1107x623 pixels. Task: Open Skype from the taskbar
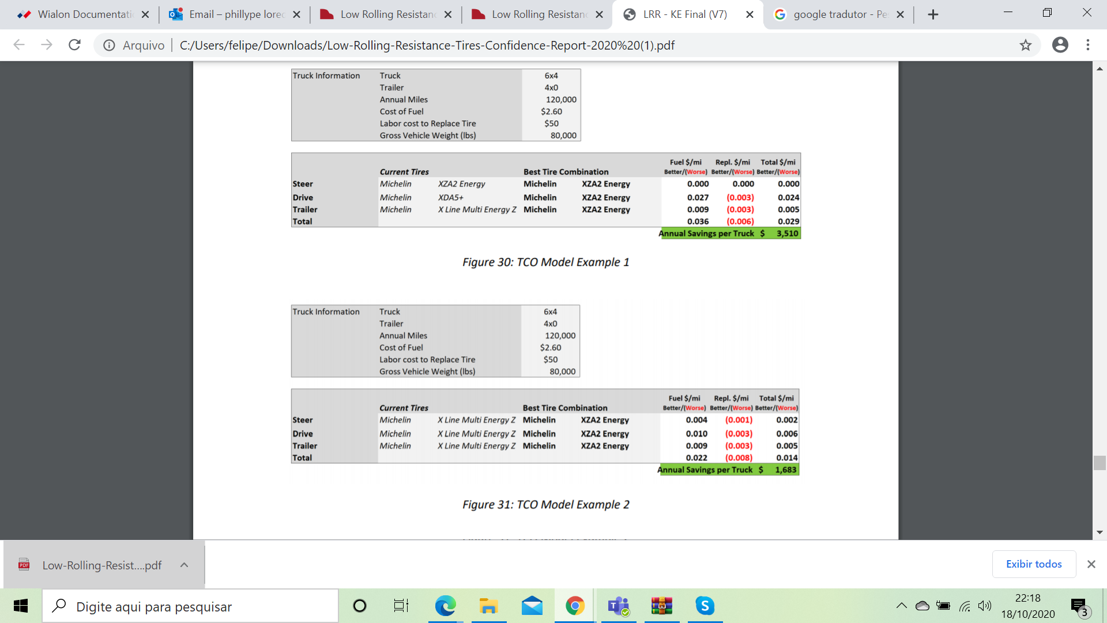[x=705, y=606]
